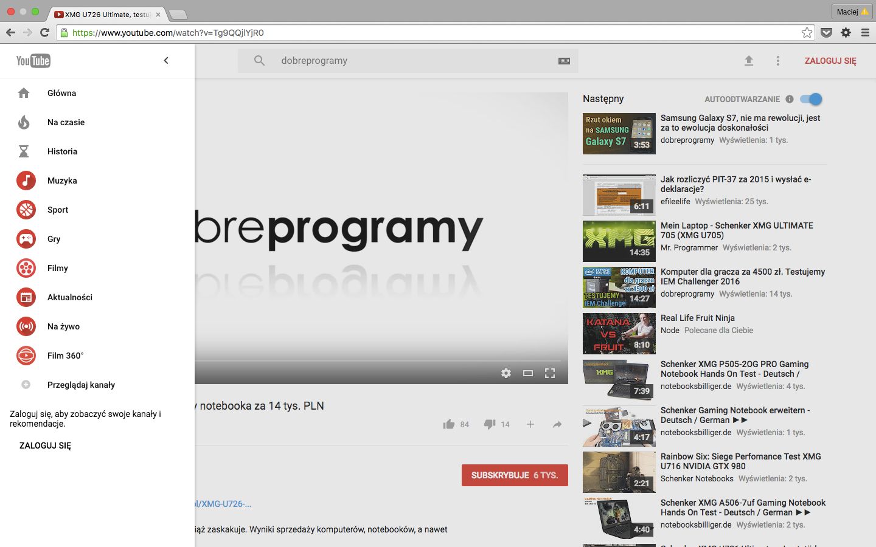Open the Aktualności news icon
This screenshot has height=547, width=876.
[x=26, y=297]
